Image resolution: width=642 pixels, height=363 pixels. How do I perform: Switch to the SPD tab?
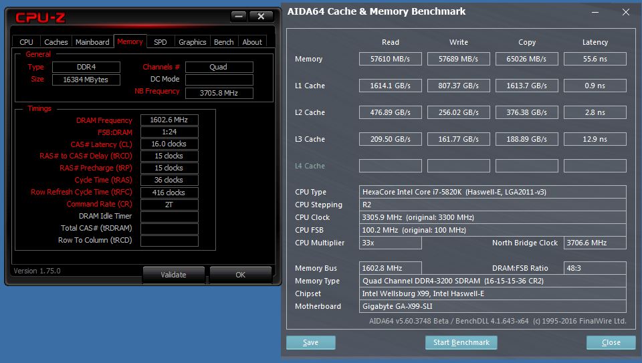click(x=160, y=42)
